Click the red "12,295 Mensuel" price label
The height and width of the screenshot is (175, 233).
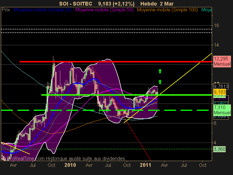point(222,61)
